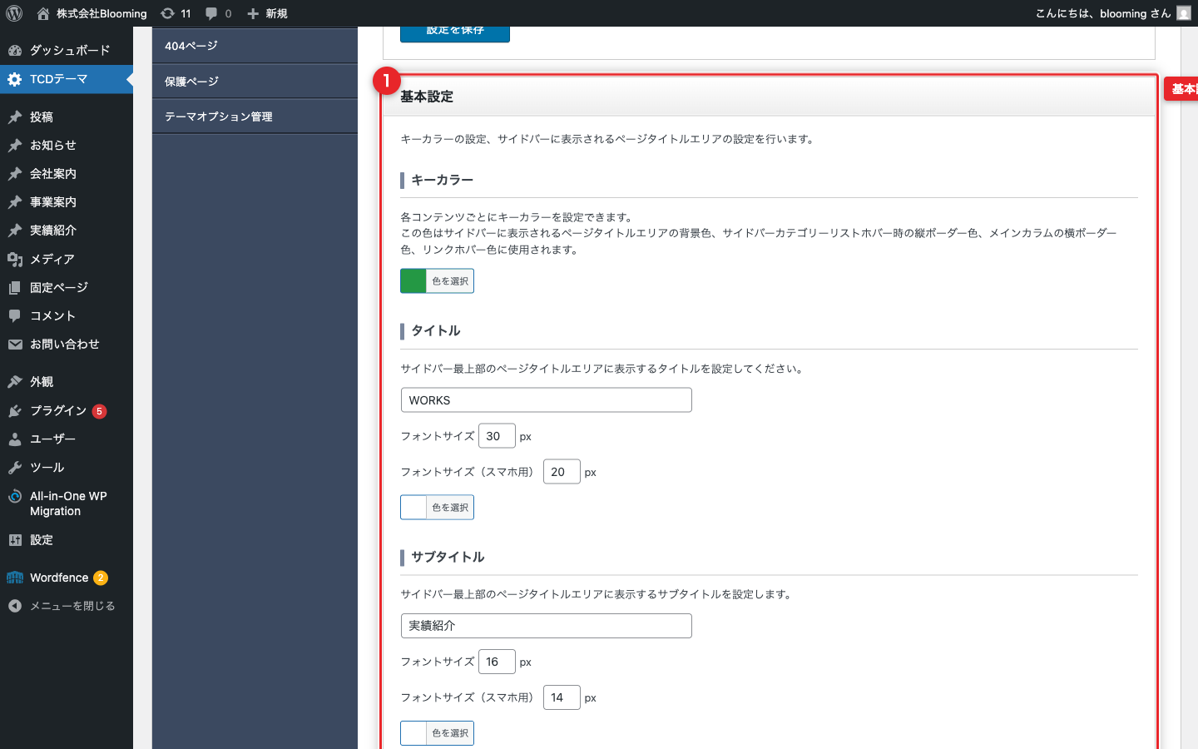Click the 設定 sliders icon
Image resolution: width=1198 pixels, height=749 pixels.
[x=15, y=540]
